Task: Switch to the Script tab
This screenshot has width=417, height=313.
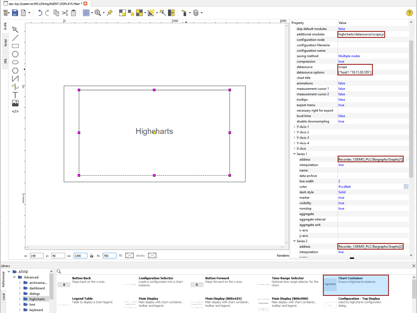Action: (5, 43)
